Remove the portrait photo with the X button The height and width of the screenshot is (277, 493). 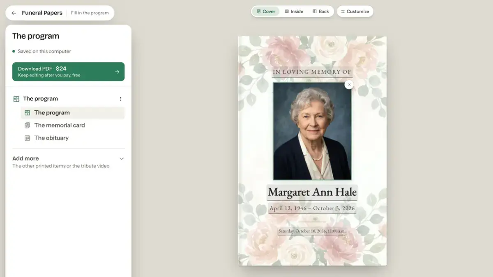tap(349, 85)
